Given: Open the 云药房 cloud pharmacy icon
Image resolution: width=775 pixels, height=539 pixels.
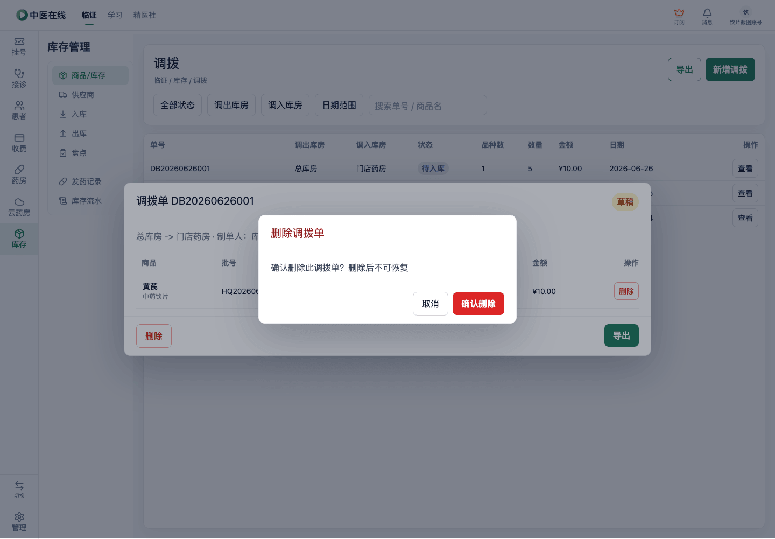Looking at the screenshot, I should click(19, 202).
